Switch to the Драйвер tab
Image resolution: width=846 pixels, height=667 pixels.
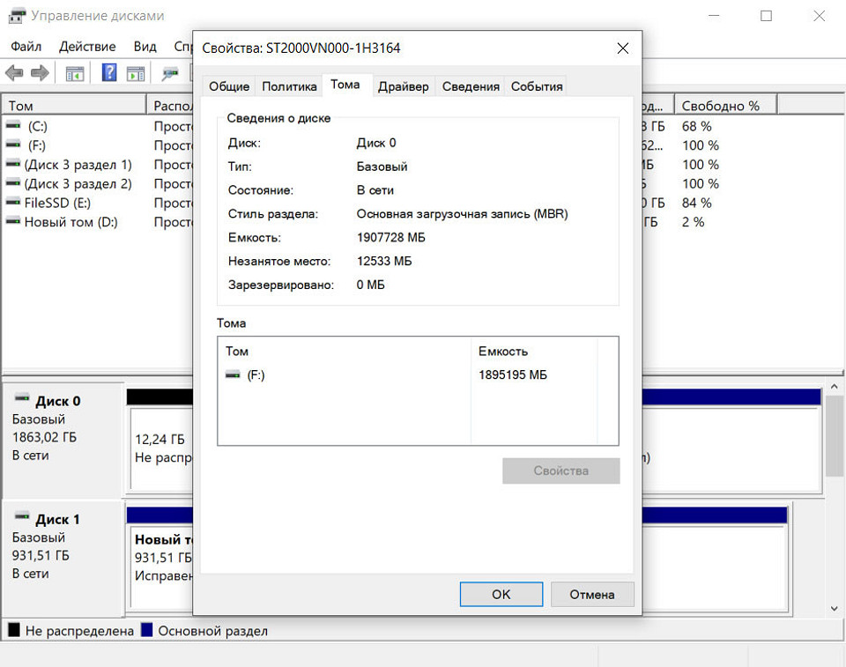pos(403,86)
